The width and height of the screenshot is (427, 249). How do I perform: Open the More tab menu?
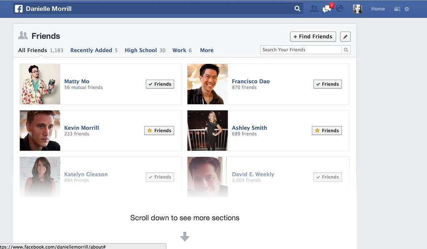[x=207, y=50]
